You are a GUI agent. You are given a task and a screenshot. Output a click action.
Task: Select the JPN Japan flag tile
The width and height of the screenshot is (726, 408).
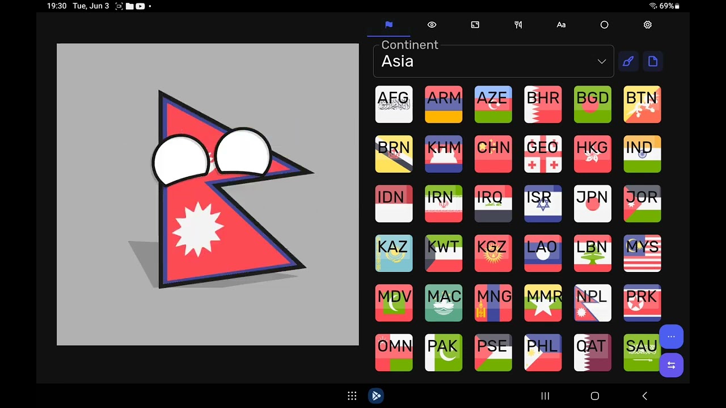(x=593, y=203)
